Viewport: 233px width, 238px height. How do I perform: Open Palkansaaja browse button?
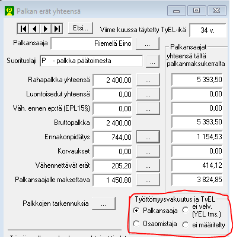[148, 43]
